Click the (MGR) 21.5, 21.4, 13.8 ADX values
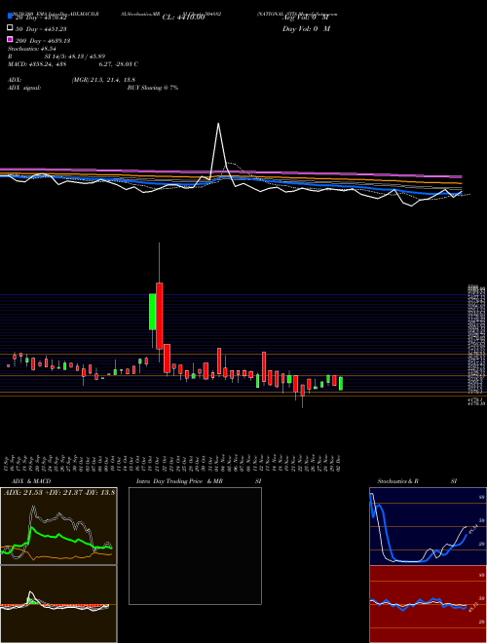Image resolution: width=487 pixels, height=643 pixels. coord(103,80)
